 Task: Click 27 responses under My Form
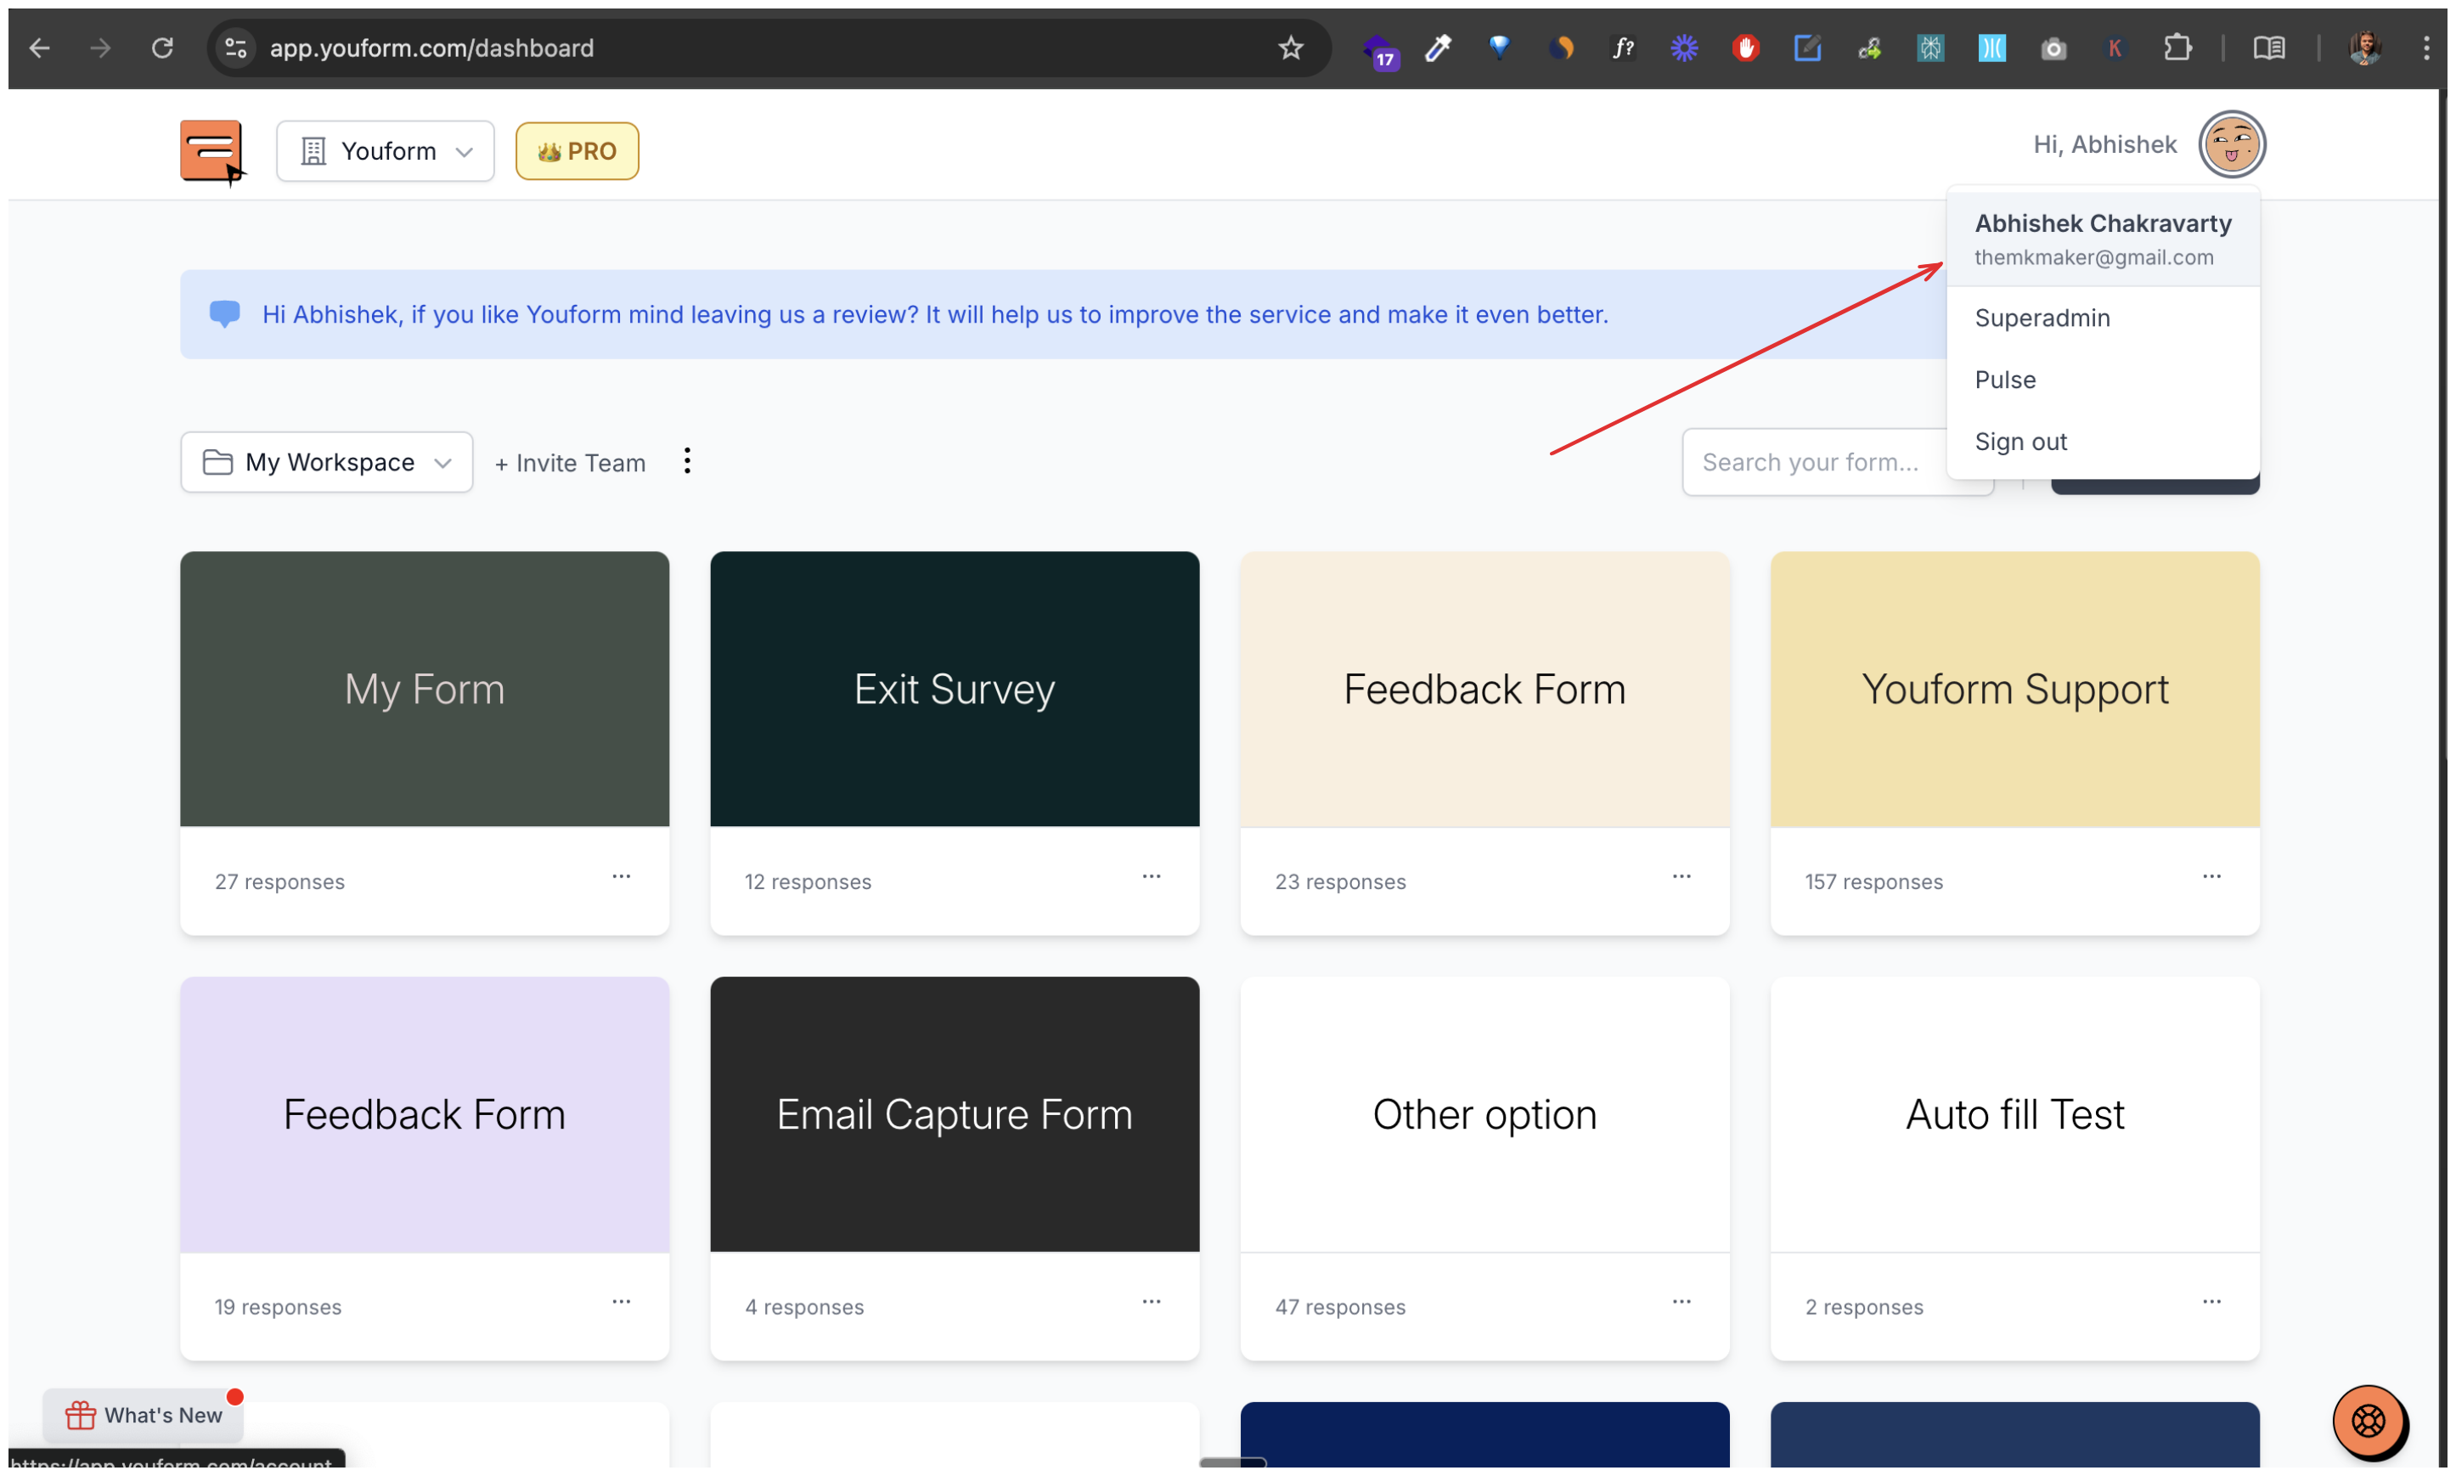pyautogui.click(x=279, y=882)
